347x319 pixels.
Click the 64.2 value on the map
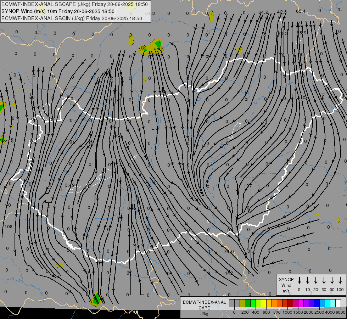(x=263, y=12)
